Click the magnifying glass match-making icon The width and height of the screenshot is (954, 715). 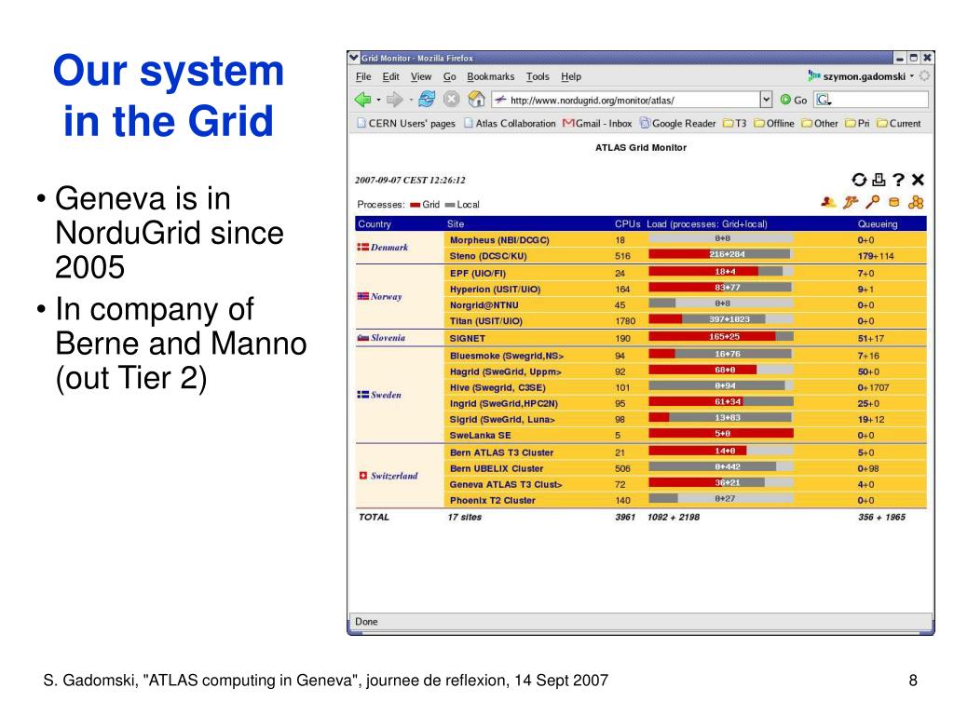tap(872, 202)
